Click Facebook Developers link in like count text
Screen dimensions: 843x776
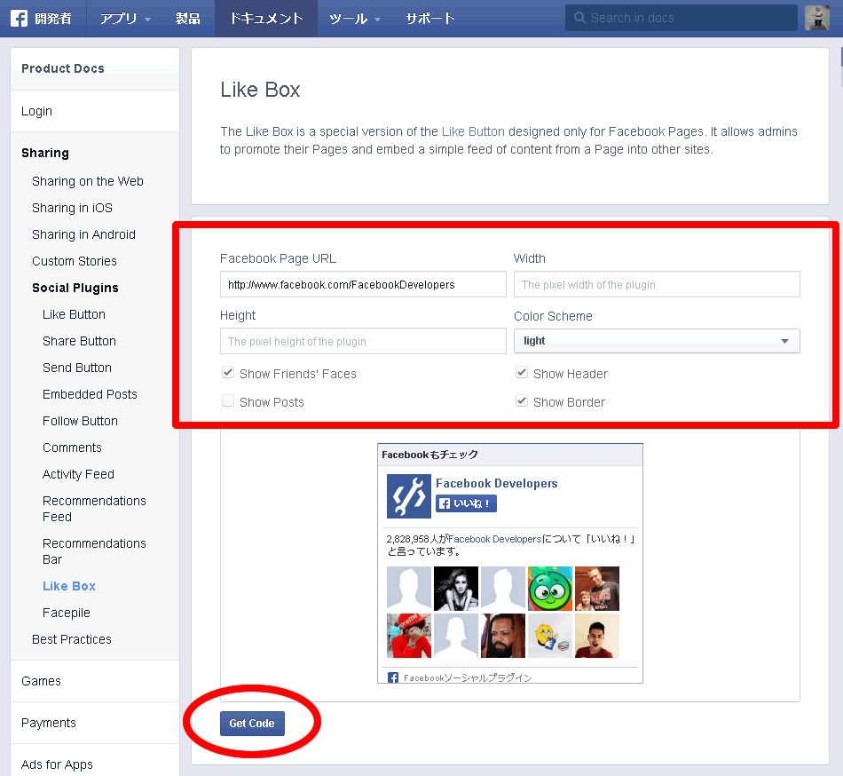point(494,539)
